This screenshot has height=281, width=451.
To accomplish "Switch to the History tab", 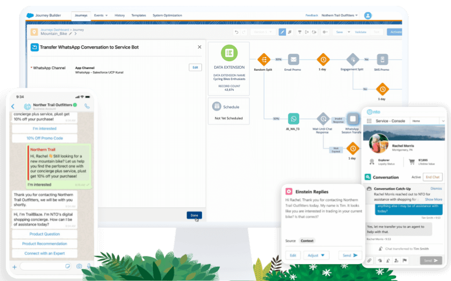I will 120,15.
